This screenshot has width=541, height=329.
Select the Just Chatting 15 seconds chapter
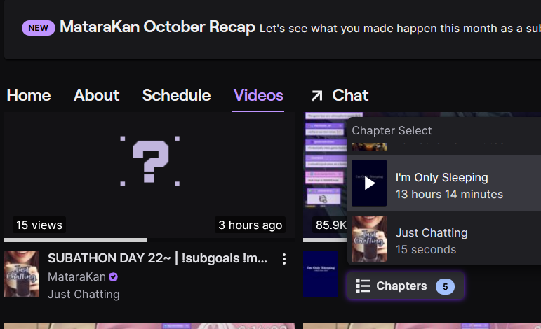point(444,239)
